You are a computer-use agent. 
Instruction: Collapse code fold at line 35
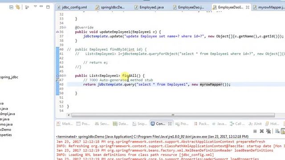[65, 28]
